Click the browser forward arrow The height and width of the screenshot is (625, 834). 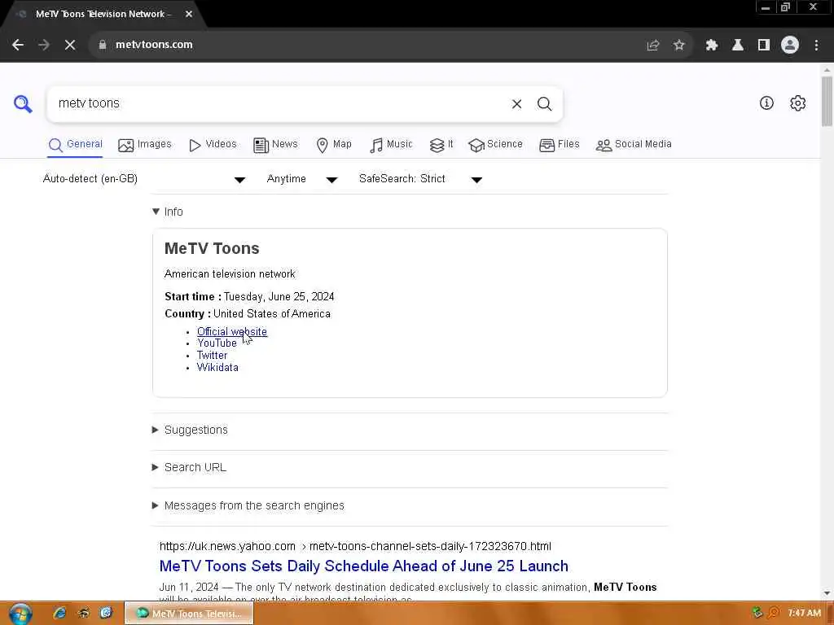coord(44,46)
